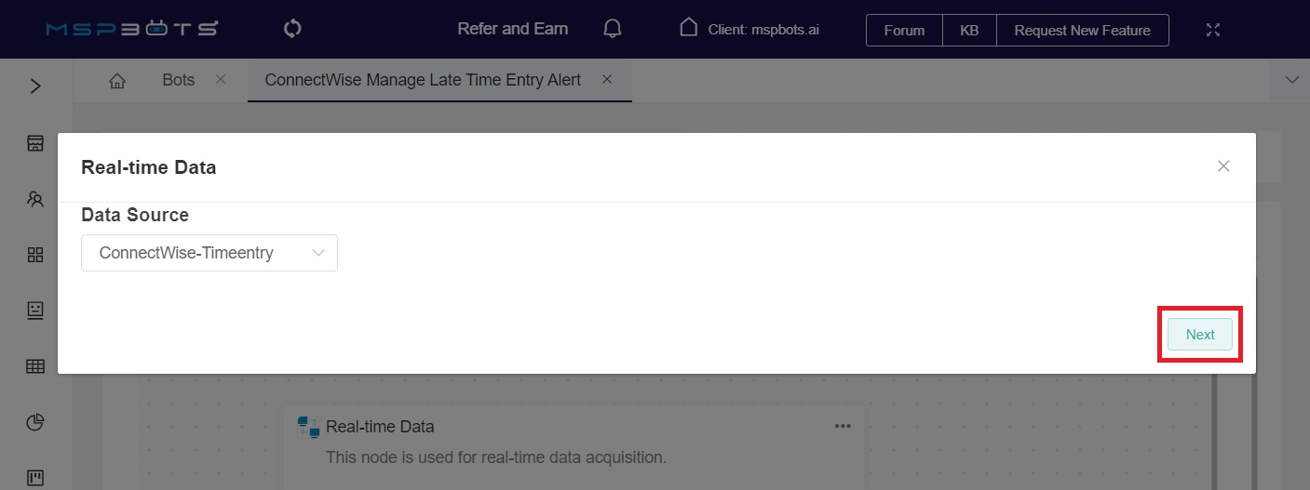
Task: Click the MSPbots logo
Action: 131,29
